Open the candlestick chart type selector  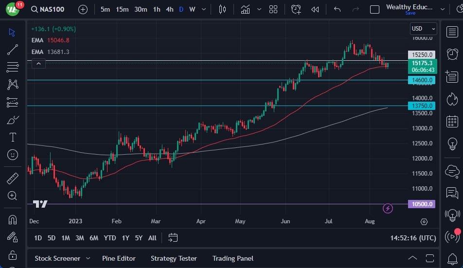click(223, 9)
